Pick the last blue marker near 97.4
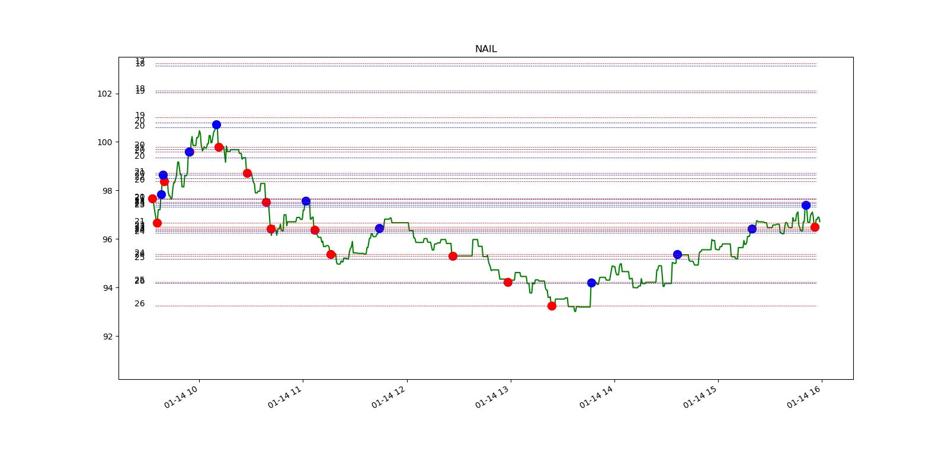This screenshot has height=474, width=948. click(806, 205)
